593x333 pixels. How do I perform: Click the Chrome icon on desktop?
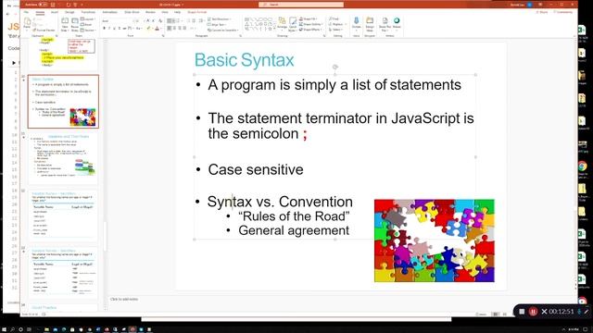pos(583,166)
